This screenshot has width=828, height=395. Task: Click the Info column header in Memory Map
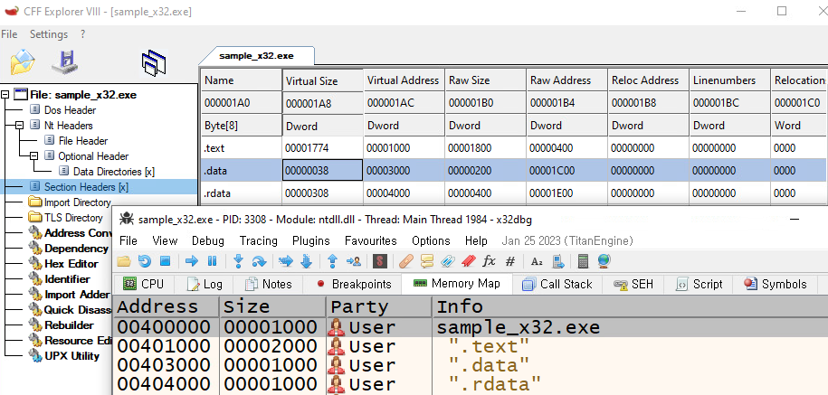pos(630,306)
